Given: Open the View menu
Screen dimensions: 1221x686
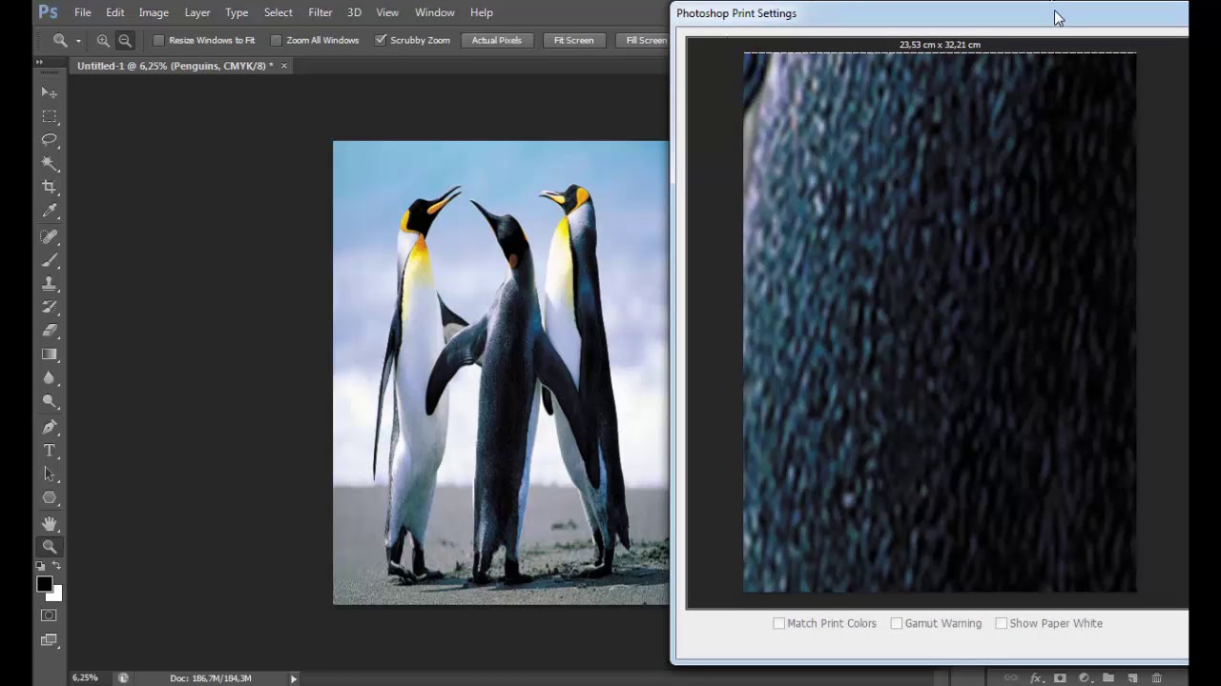Looking at the screenshot, I should 387,12.
